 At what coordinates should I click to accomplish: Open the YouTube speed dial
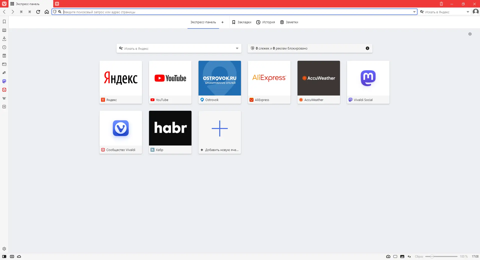170,82
